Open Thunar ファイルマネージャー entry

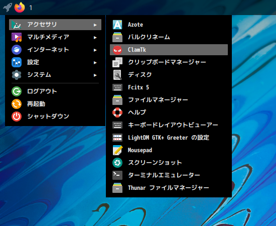pos(169,188)
